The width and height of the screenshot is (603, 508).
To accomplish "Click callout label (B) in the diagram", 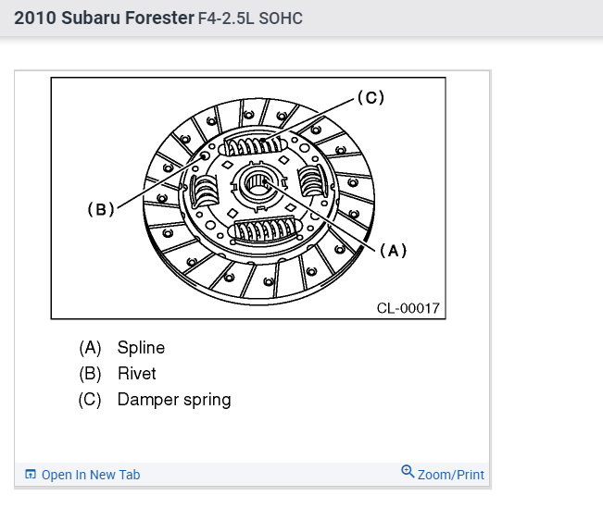I will [101, 209].
